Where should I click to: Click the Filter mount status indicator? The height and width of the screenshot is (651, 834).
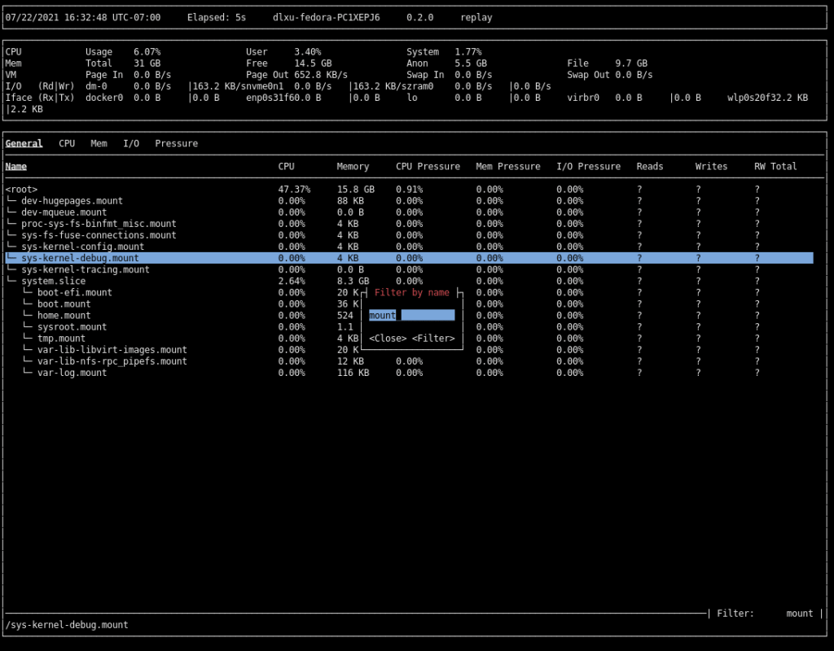pyautogui.click(x=765, y=614)
